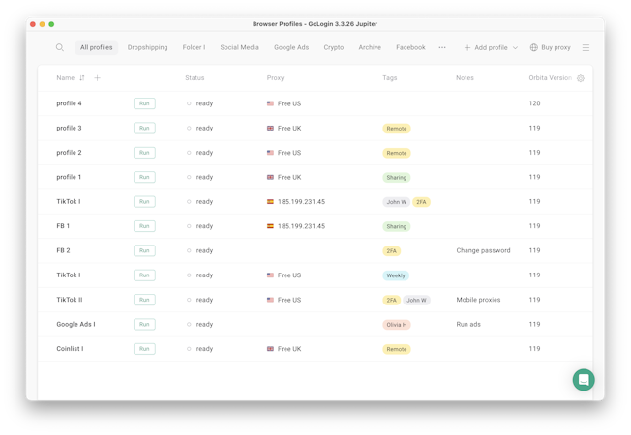Viewport: 631px width, 435px height.
Task: Open the hamburger menu icon
Action: tap(586, 47)
